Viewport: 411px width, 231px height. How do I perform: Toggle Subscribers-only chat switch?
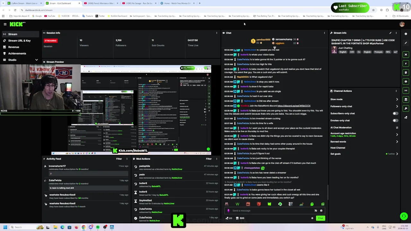(x=396, y=113)
